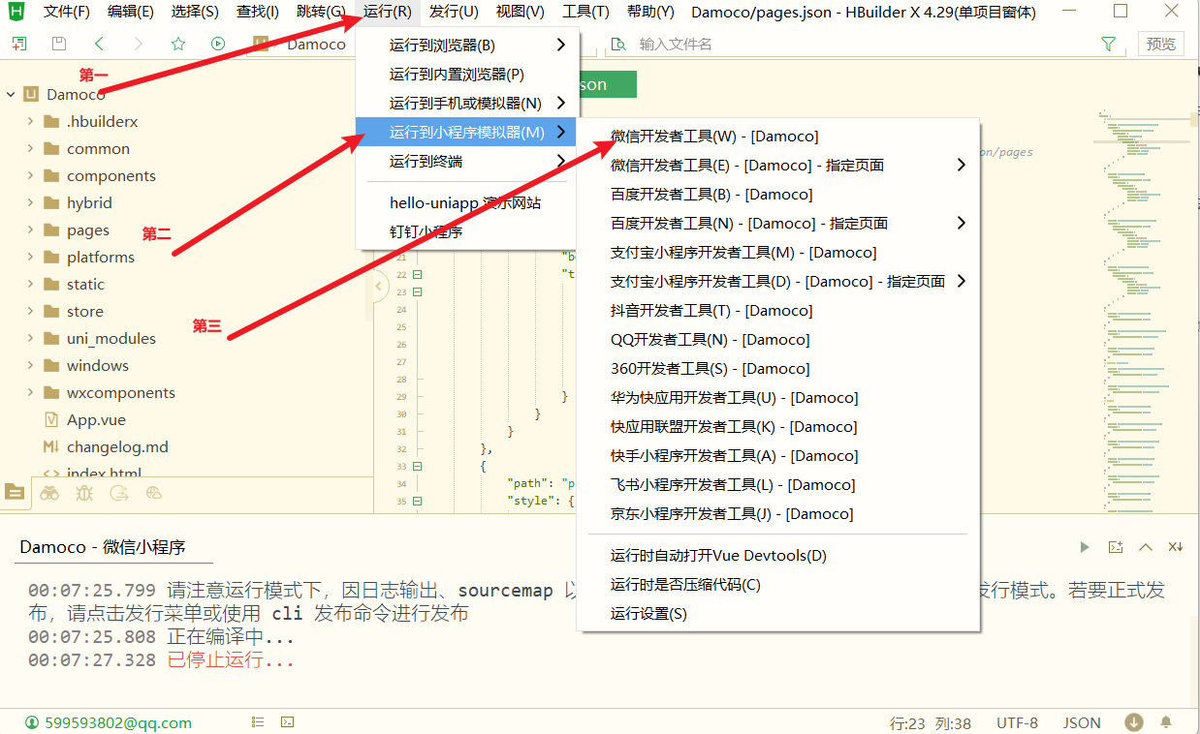Image resolution: width=1200 pixels, height=734 pixels.
Task: Click the user account icon beside email
Action: (31, 722)
